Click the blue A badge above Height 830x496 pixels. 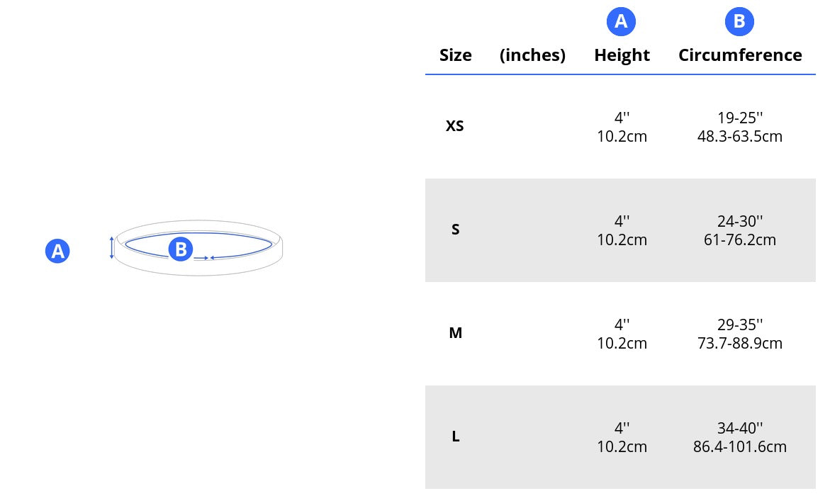pyautogui.click(x=621, y=22)
